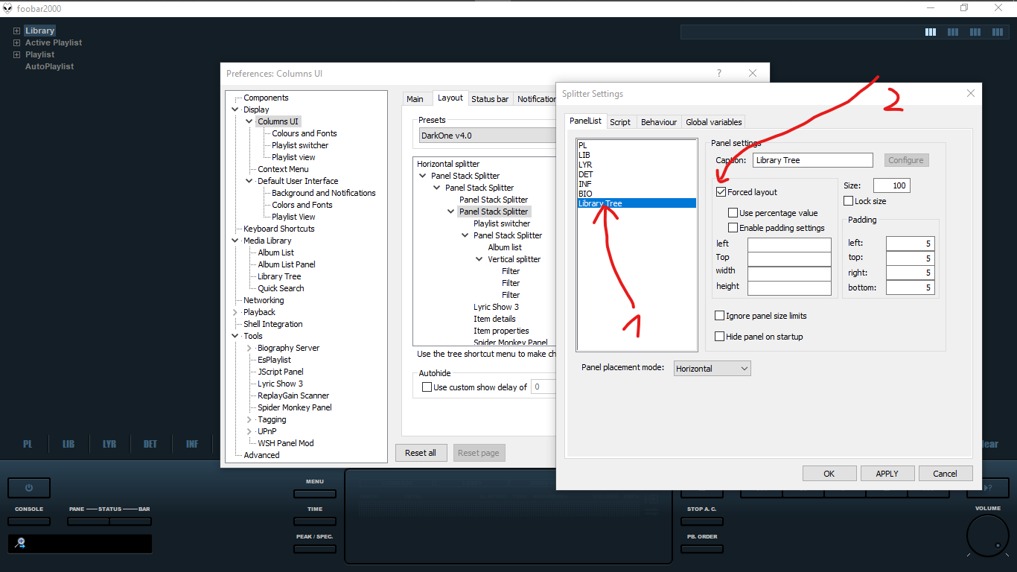Tick Enable padding settings
1017x572 pixels.
coord(733,228)
